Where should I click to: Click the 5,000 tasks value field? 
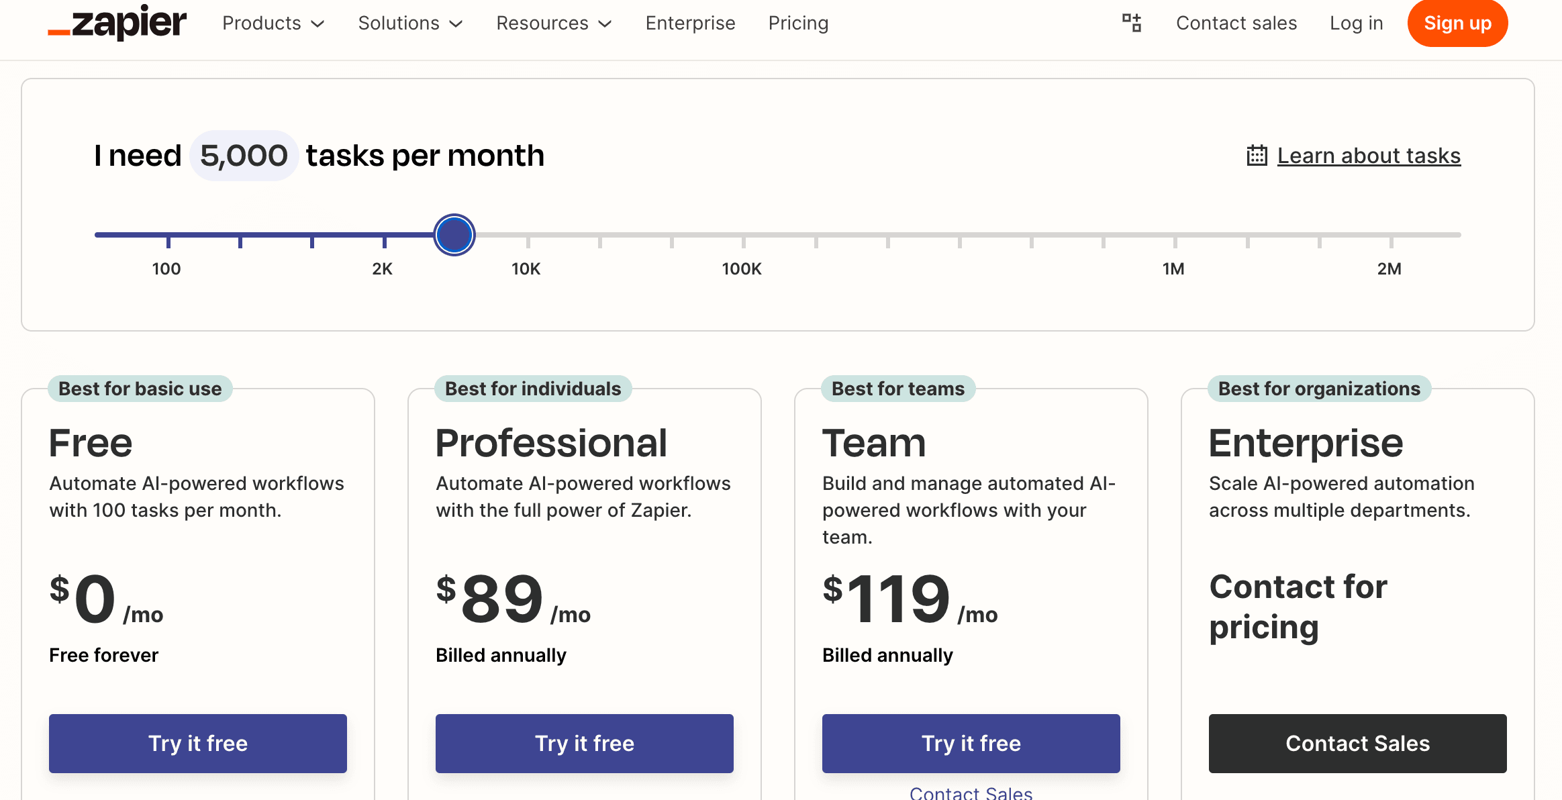(244, 156)
